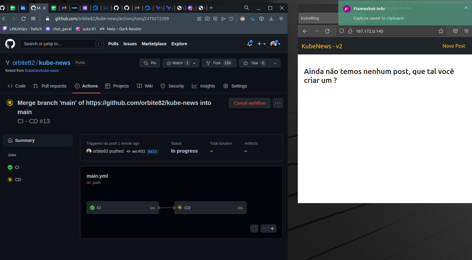Open Opera snapshot camera icon
Image resolution: width=472 pixels, height=260 pixels.
[207, 19]
